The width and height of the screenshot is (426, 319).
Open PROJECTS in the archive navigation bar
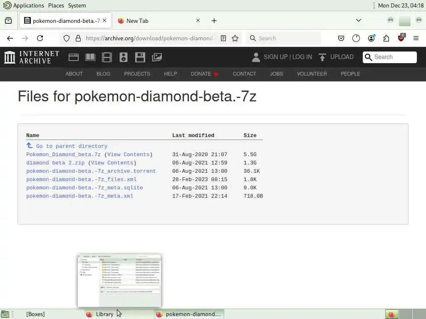coord(137,74)
